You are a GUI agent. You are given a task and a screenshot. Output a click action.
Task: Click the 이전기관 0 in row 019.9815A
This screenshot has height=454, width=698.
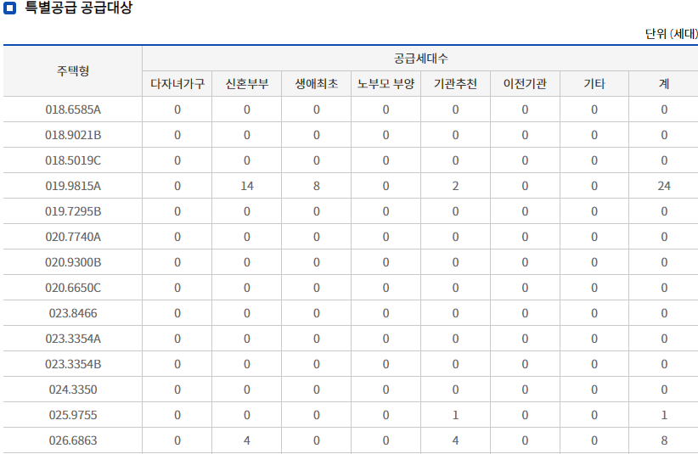click(x=525, y=186)
